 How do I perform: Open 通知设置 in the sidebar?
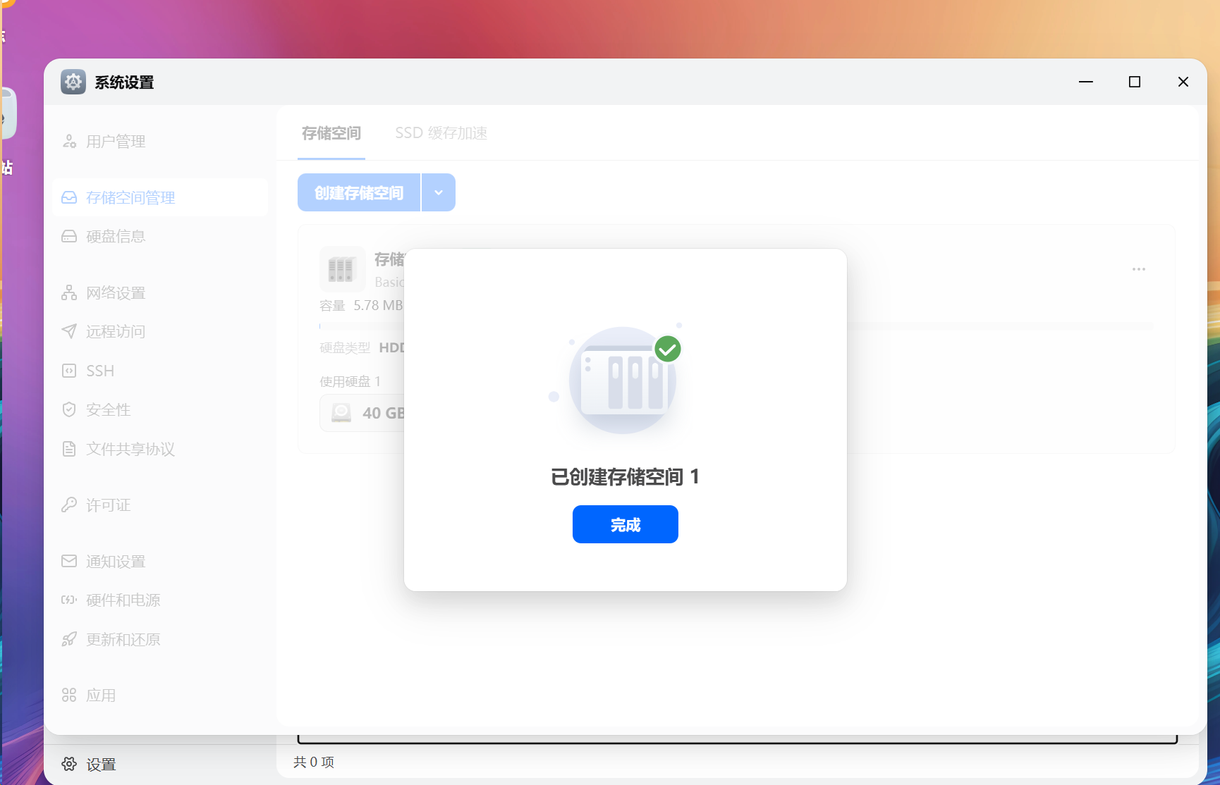click(115, 562)
